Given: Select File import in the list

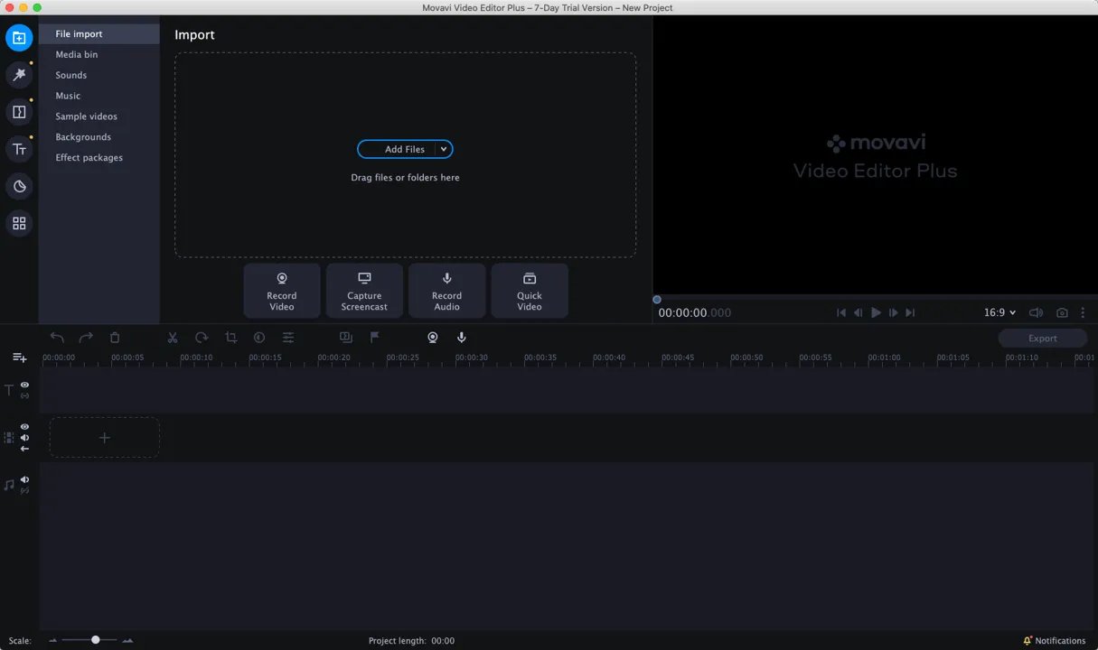Looking at the screenshot, I should click(99, 34).
